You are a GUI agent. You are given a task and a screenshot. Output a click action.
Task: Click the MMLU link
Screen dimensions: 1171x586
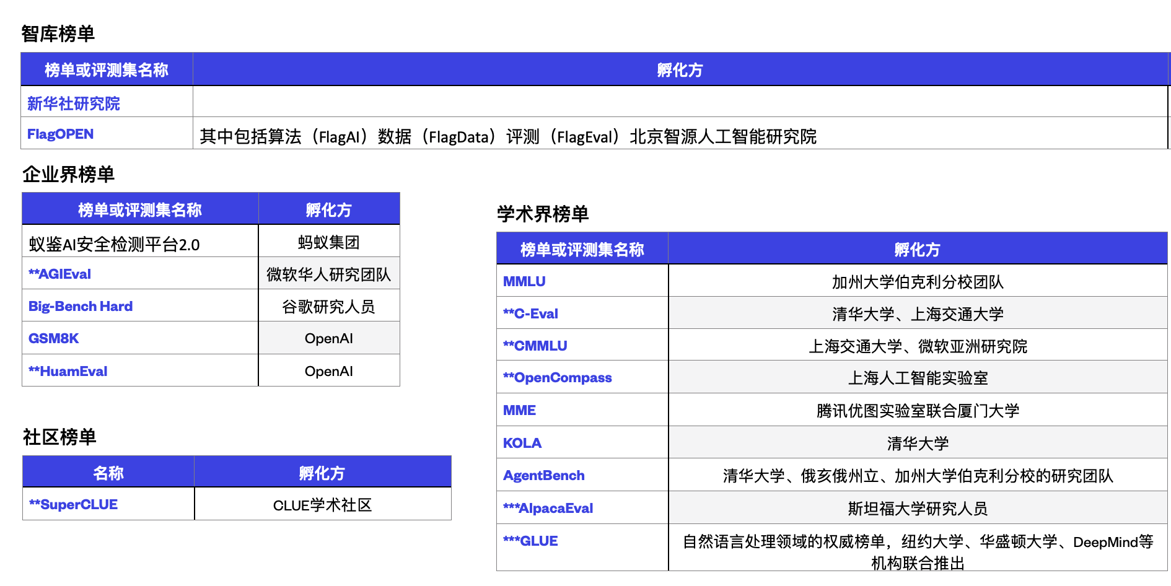tap(524, 281)
